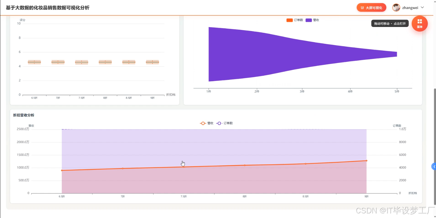Viewport: 436px width, 218px height.
Task: Click the revenue line point at 8.5折
Action: click(306, 164)
